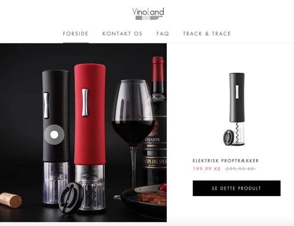This screenshot has width=294, height=226.
Task: Click the crossed-out 299,99 KR price
Action: coord(240,169)
